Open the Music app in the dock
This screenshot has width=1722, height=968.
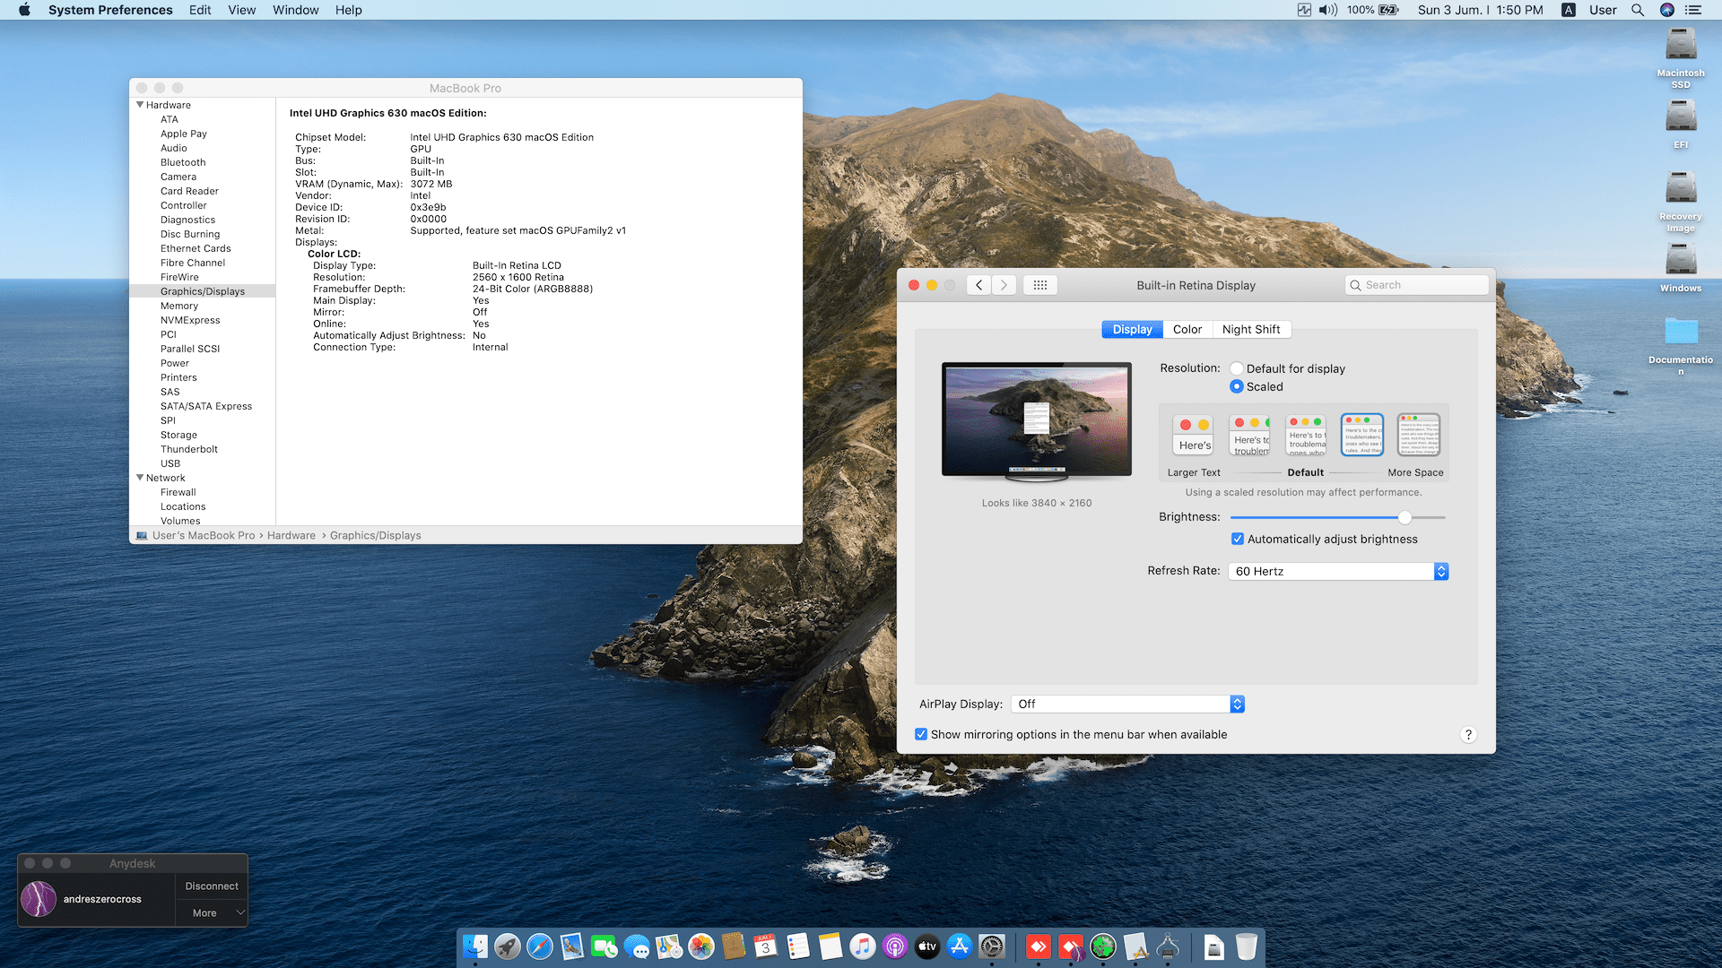[x=862, y=946]
